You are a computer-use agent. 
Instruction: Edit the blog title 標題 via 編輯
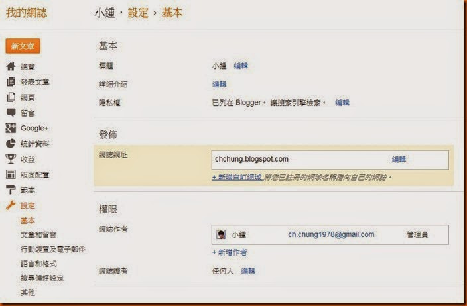click(241, 66)
